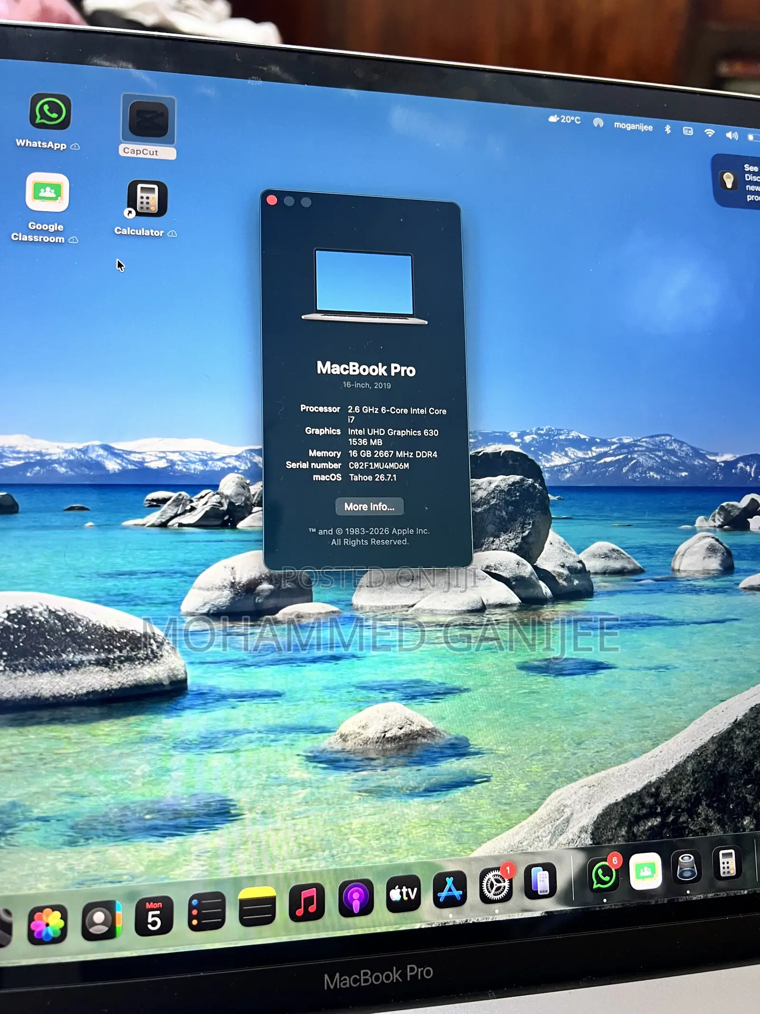
Task: Click the "Tahoe 26.7.1" macOS version text
Action: tap(373, 478)
